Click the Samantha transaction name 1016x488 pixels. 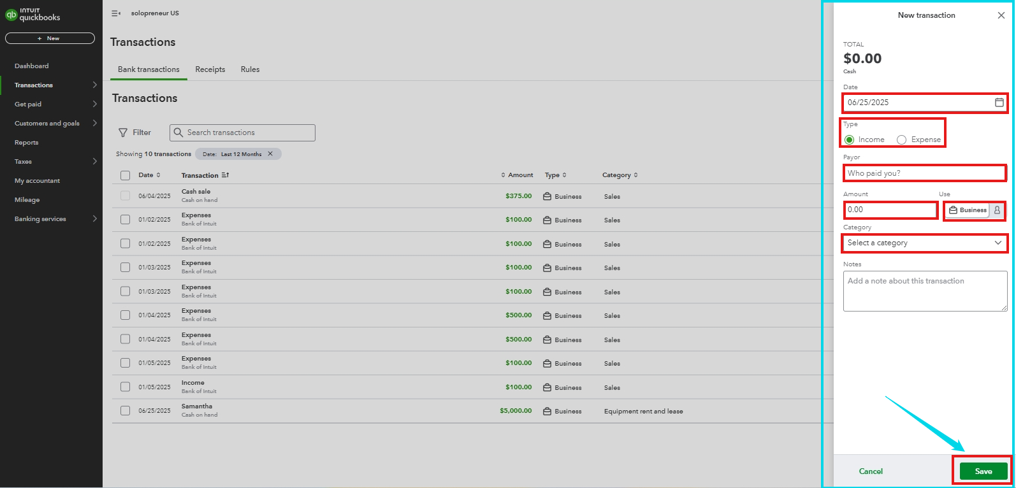coord(197,406)
